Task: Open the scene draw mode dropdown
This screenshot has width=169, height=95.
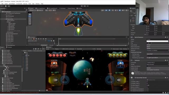Action: (102, 10)
